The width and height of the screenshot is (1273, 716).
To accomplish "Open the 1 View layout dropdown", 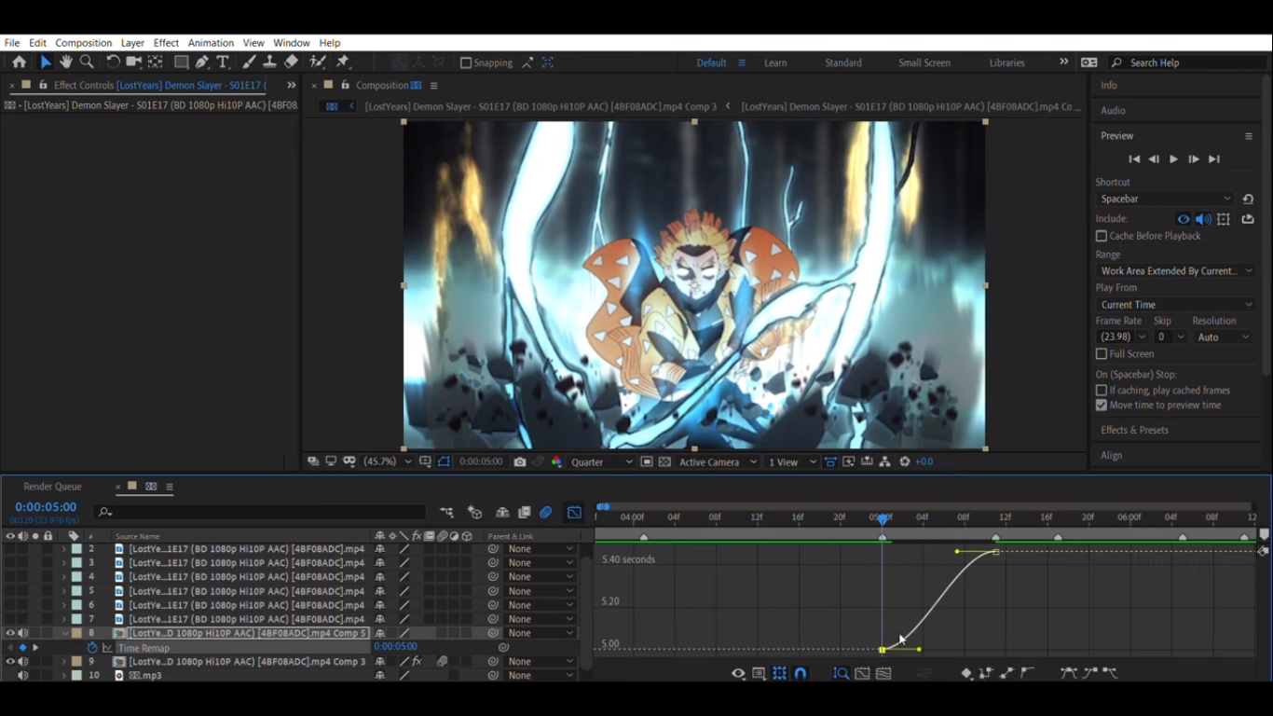I will pyautogui.click(x=791, y=461).
